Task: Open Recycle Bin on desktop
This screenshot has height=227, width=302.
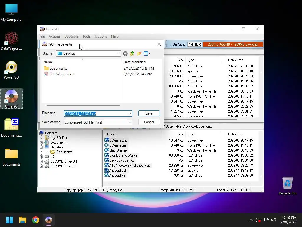Action: coord(287,186)
